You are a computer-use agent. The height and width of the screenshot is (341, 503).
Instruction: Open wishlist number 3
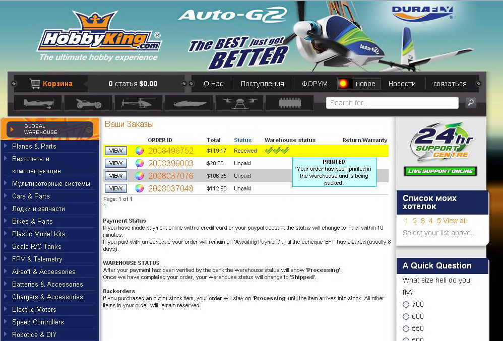[423, 221]
